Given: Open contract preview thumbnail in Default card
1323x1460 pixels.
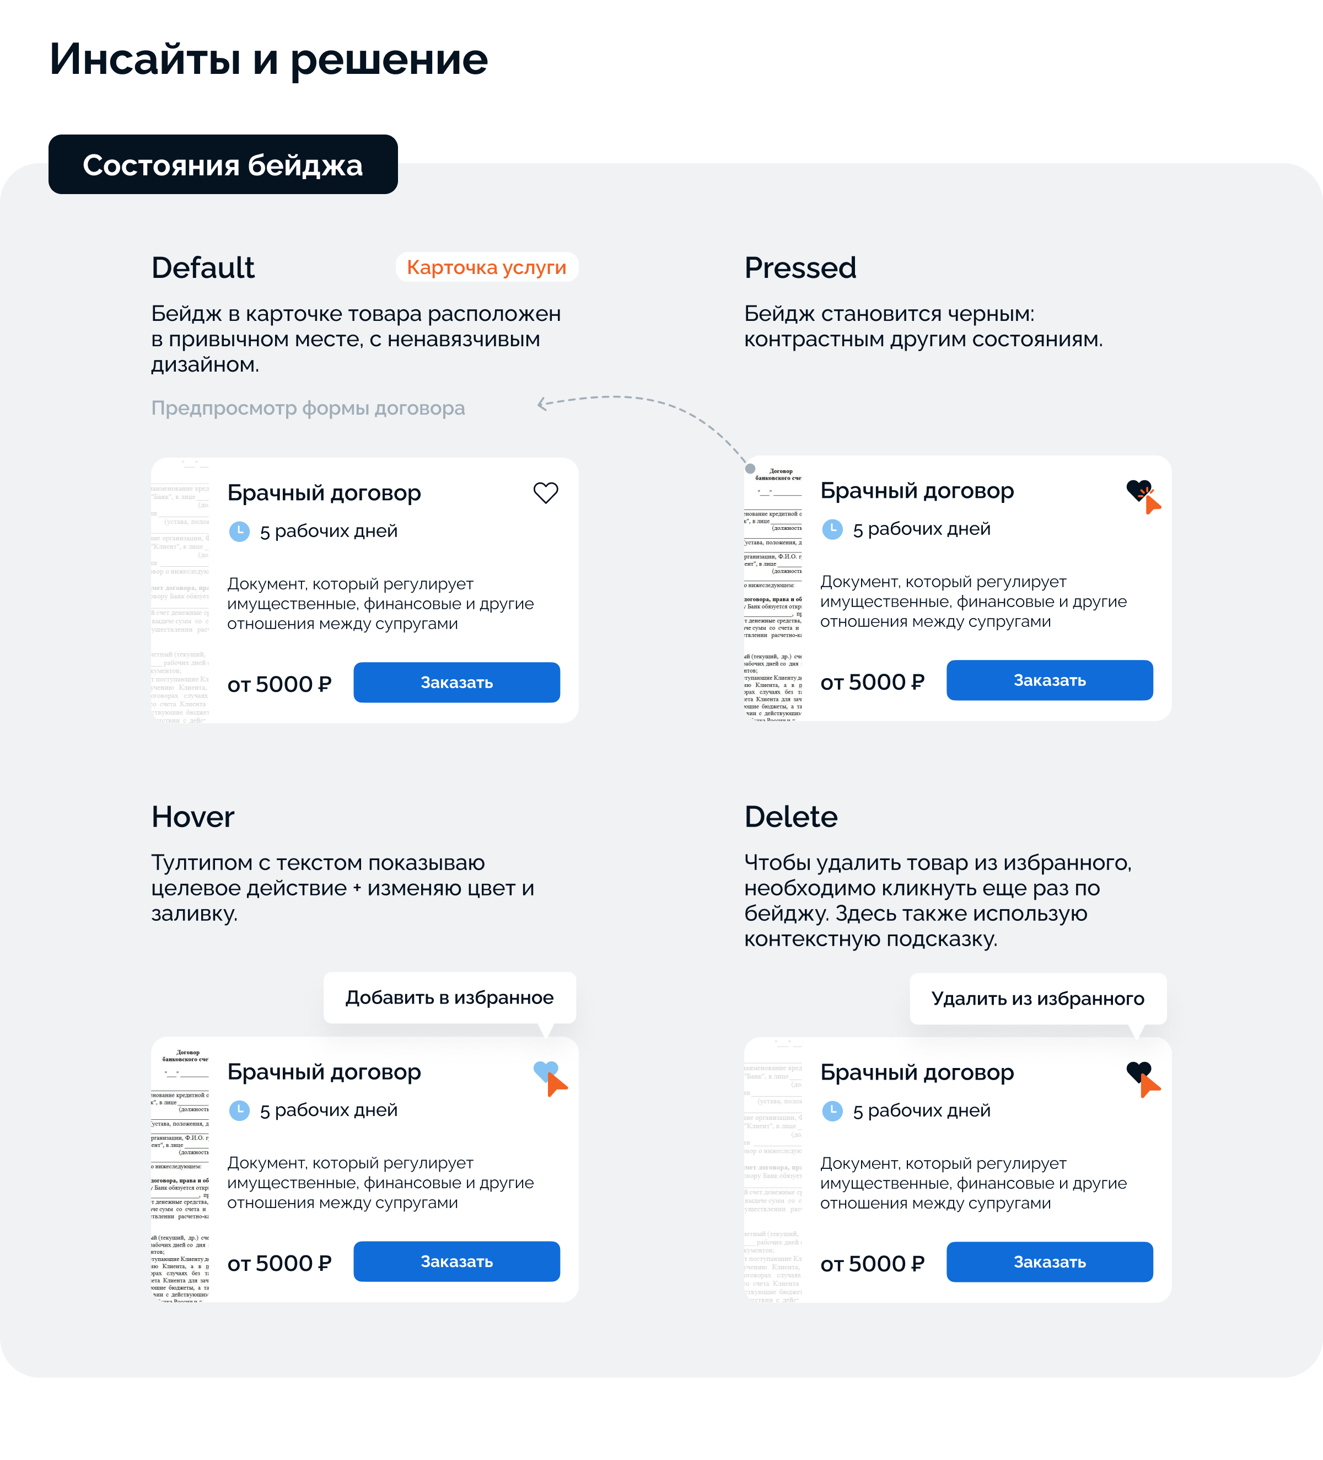Looking at the screenshot, I should (x=180, y=590).
